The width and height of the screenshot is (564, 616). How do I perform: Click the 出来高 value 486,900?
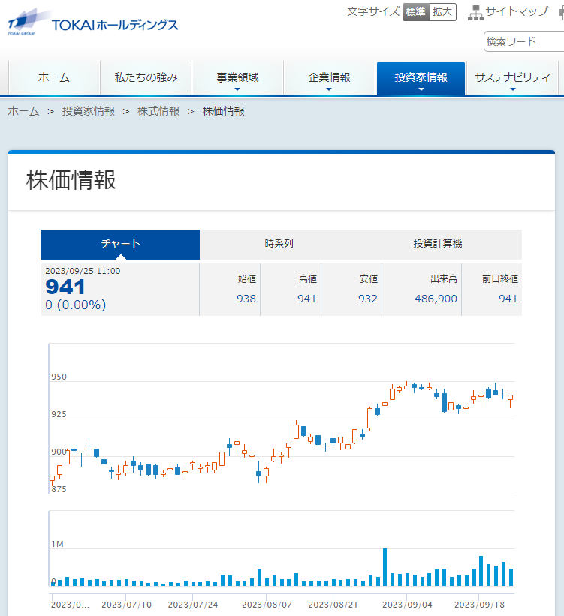436,299
